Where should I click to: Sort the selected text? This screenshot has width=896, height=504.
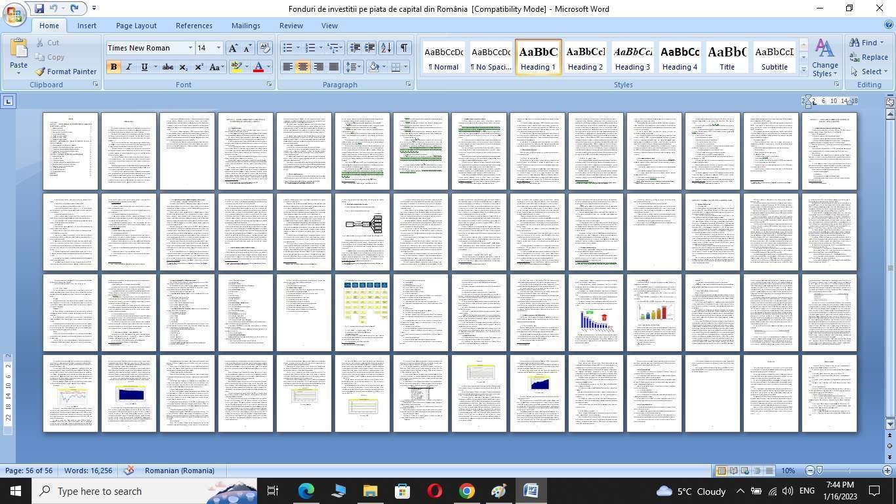pyautogui.click(x=386, y=48)
